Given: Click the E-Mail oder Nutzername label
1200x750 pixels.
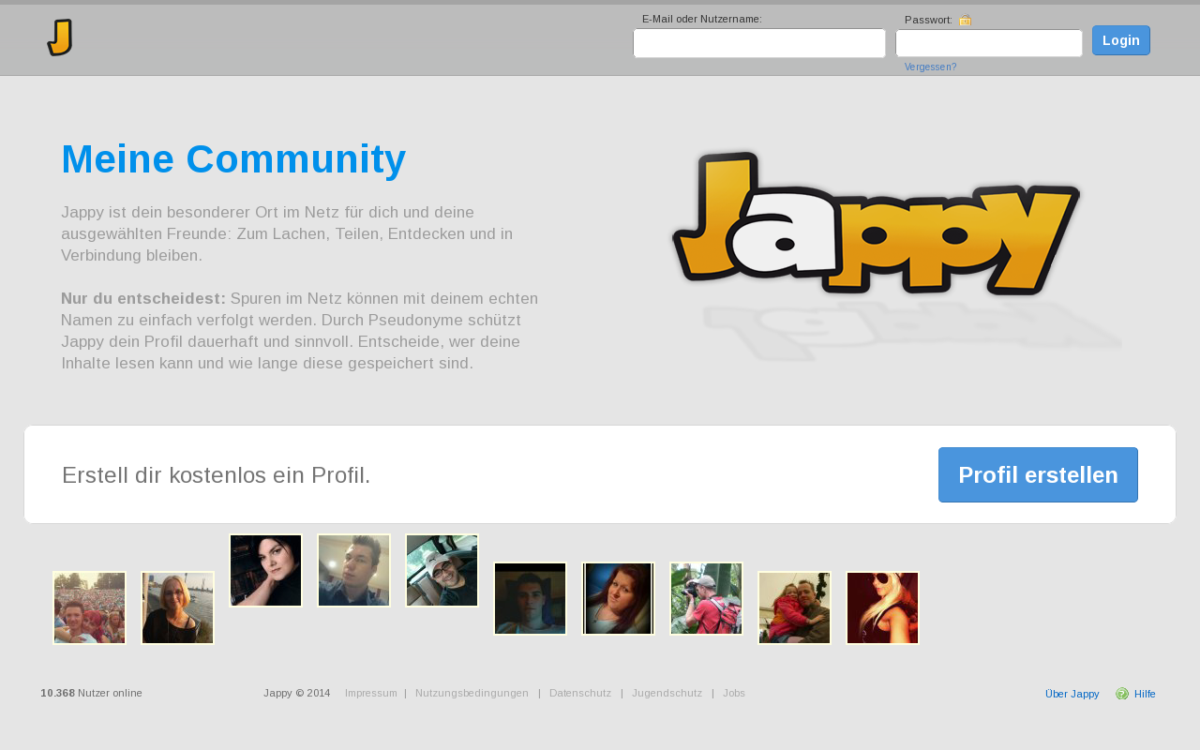Looking at the screenshot, I should (702, 19).
